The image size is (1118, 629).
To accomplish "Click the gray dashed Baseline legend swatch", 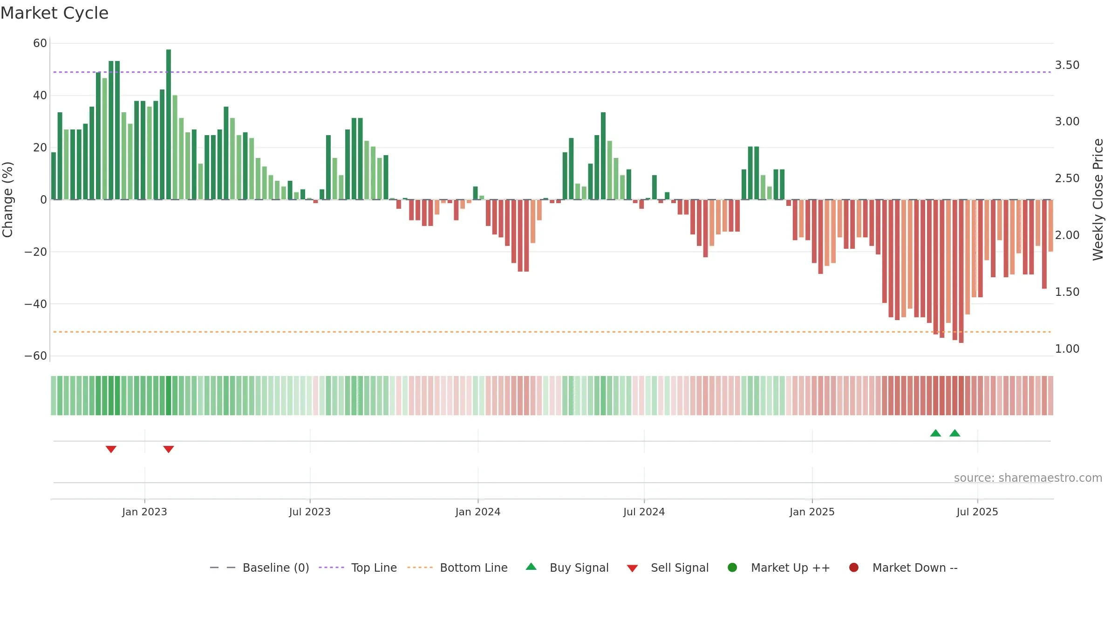I will coord(222,567).
